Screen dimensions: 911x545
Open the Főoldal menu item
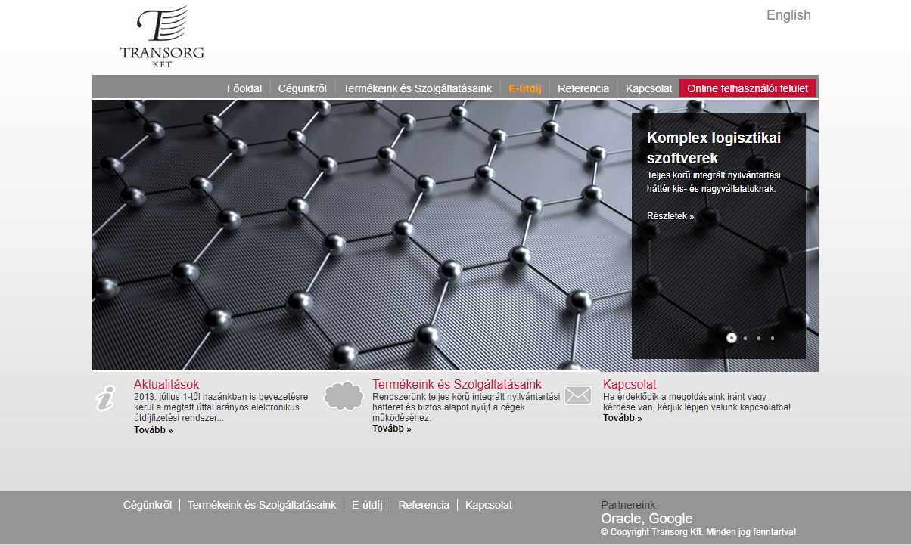tap(244, 88)
